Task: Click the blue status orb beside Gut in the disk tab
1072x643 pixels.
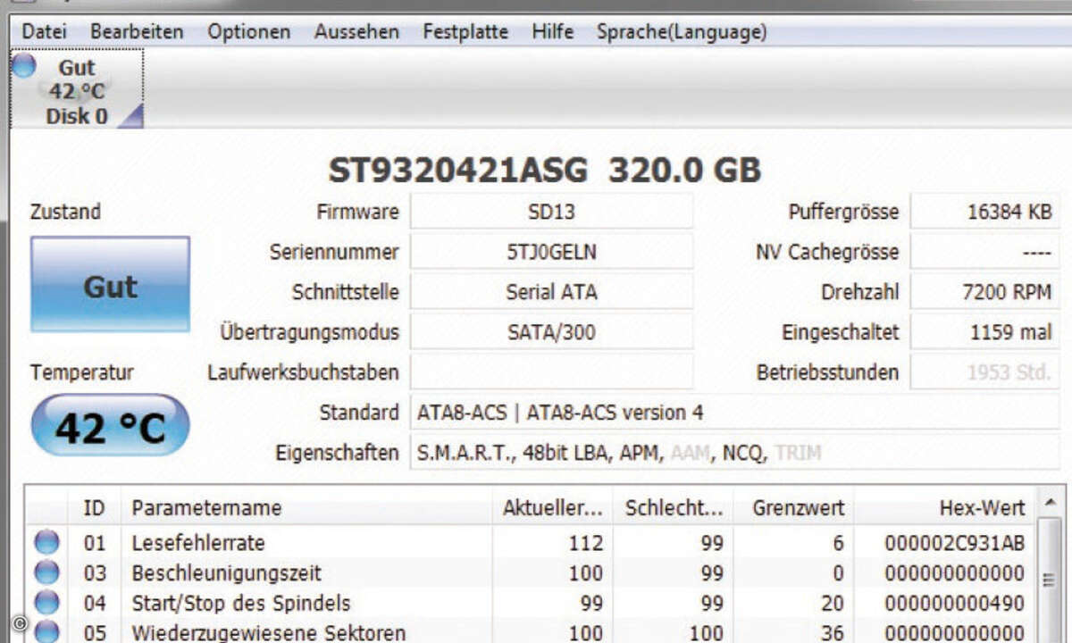Action: [24, 64]
